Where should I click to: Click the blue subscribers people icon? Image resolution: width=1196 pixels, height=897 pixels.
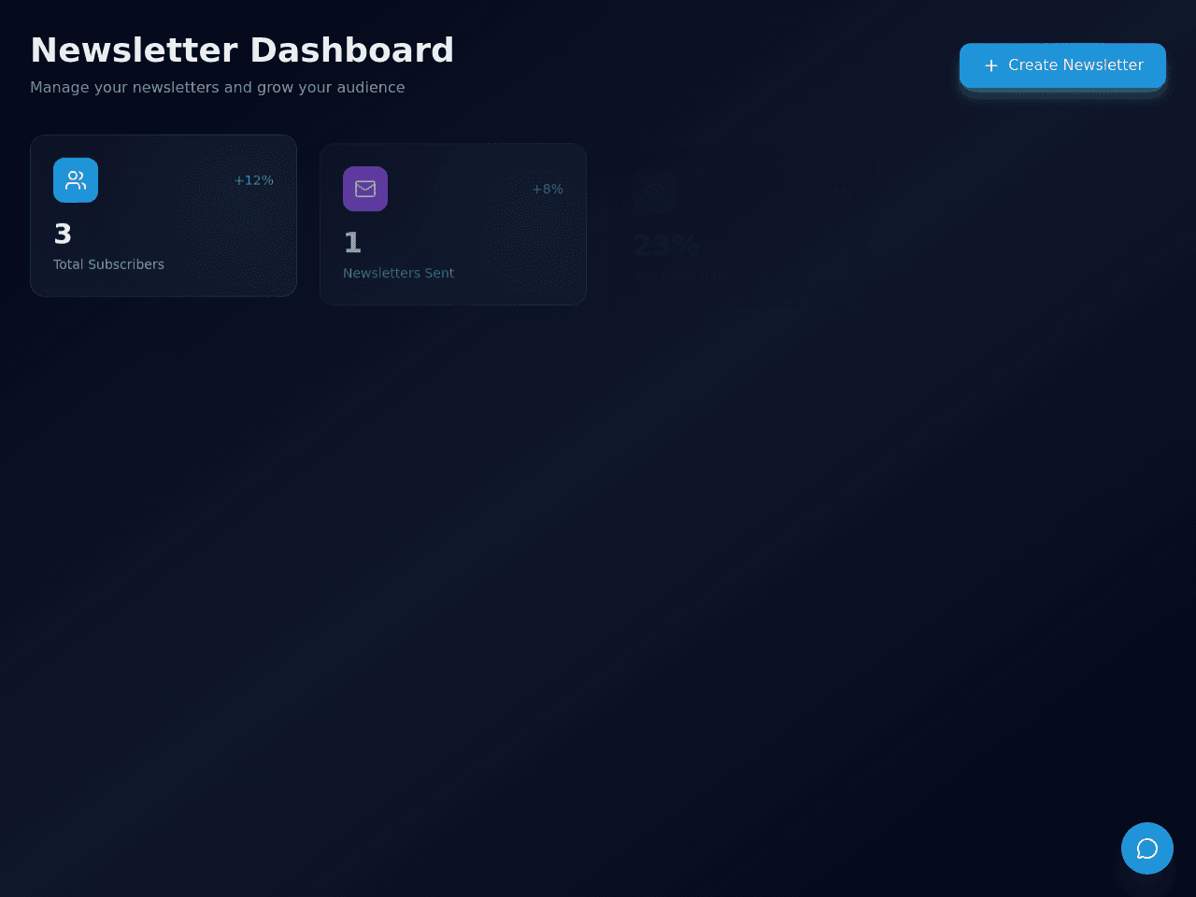pos(76,180)
